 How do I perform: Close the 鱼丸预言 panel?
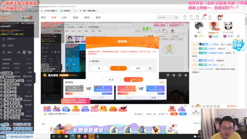pyautogui.click(x=186, y=75)
